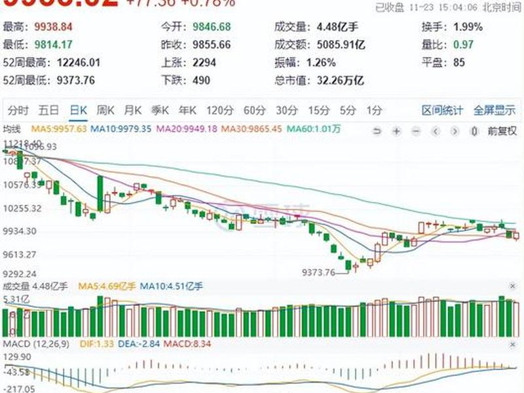Switch to the 5分 period tab
The width and height of the screenshot is (524, 393).
[348, 110]
